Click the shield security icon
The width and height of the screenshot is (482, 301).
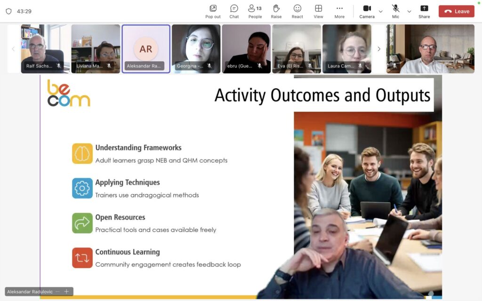pyautogui.click(x=8, y=11)
